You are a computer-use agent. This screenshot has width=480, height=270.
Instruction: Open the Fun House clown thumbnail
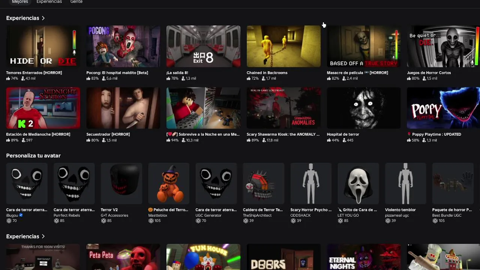203,257
